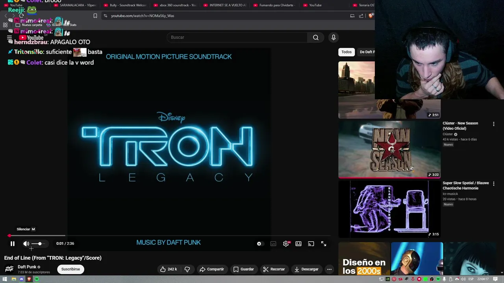Screen dimensions: 504x283
Task: Switch to xbox 360 soundtrack tab
Action: pyautogui.click(x=174, y=5)
